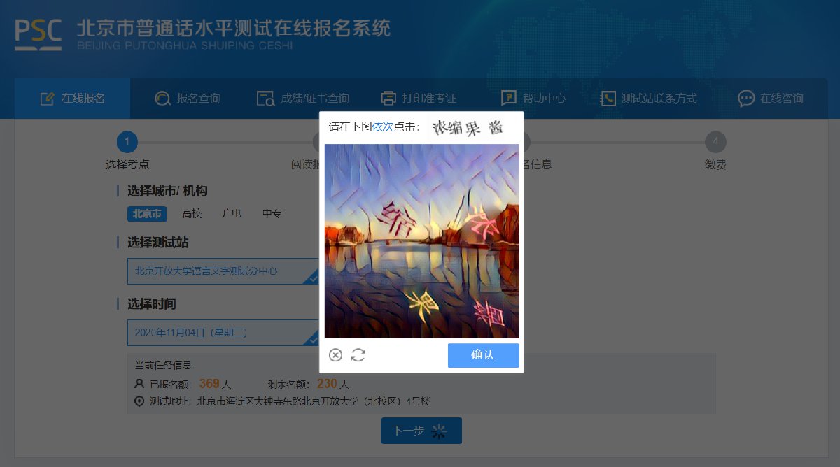The width and height of the screenshot is (840, 467).
Task: Click the 打印准考证 printer icon
Action: click(388, 99)
